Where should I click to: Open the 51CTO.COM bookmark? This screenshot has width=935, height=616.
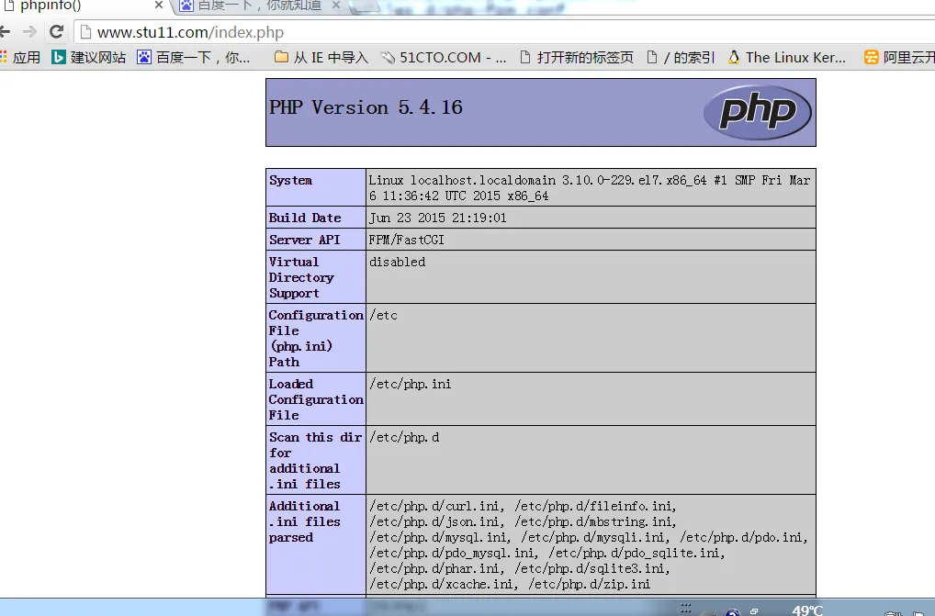click(x=444, y=57)
